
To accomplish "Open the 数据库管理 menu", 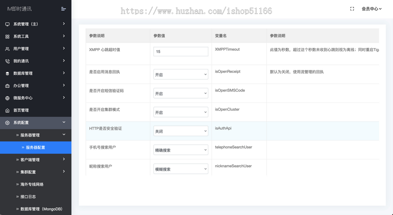I will tap(36, 74).
